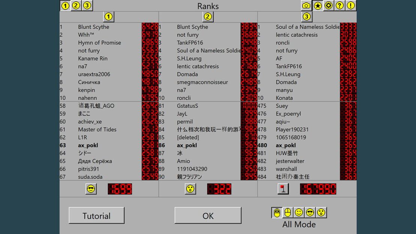
Task: Toggle smiley face mode filter
Action: 299,213
